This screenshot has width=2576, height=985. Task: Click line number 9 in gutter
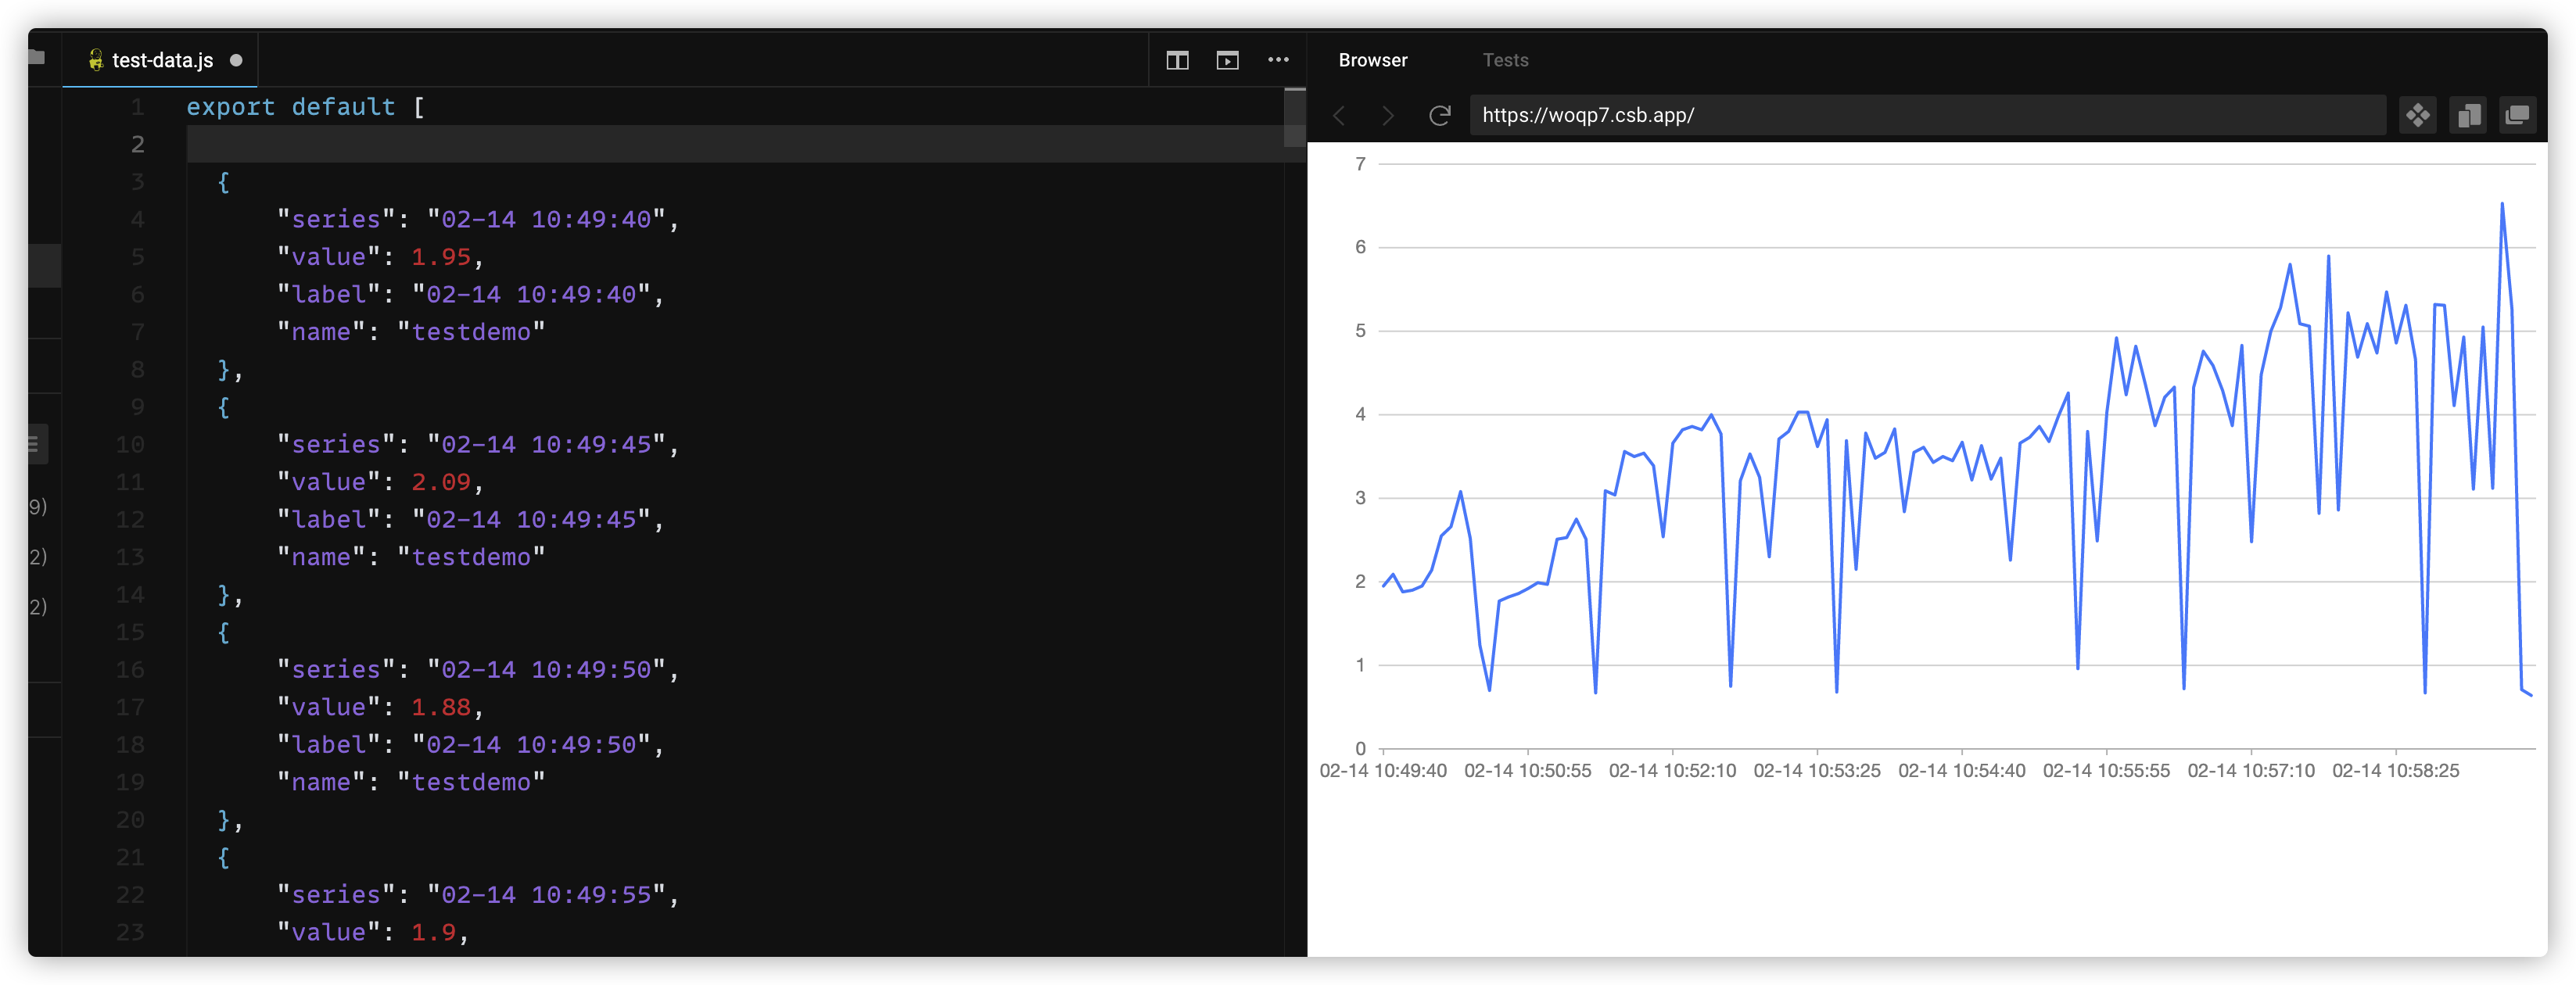(x=137, y=407)
